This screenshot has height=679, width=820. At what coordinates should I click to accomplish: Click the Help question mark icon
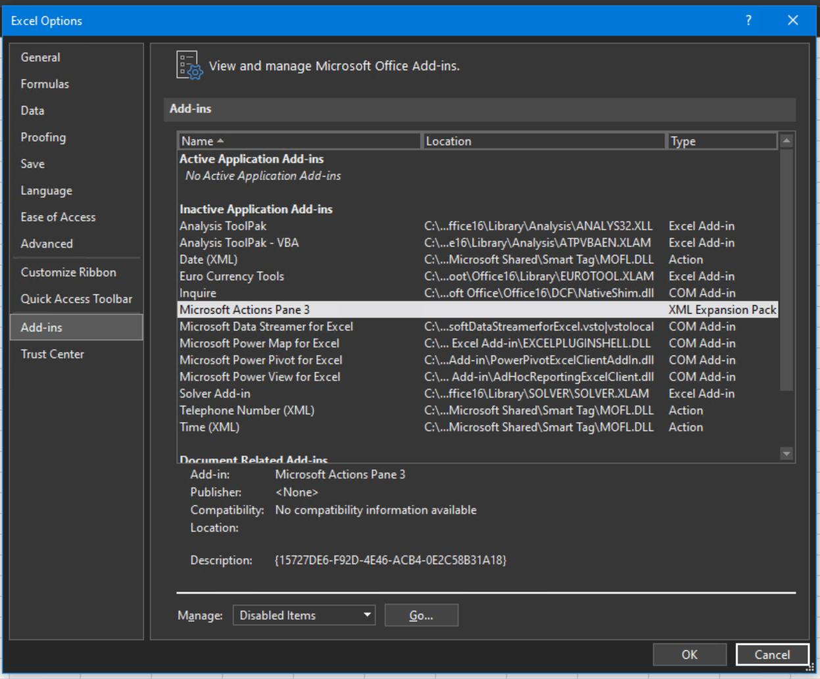click(748, 20)
